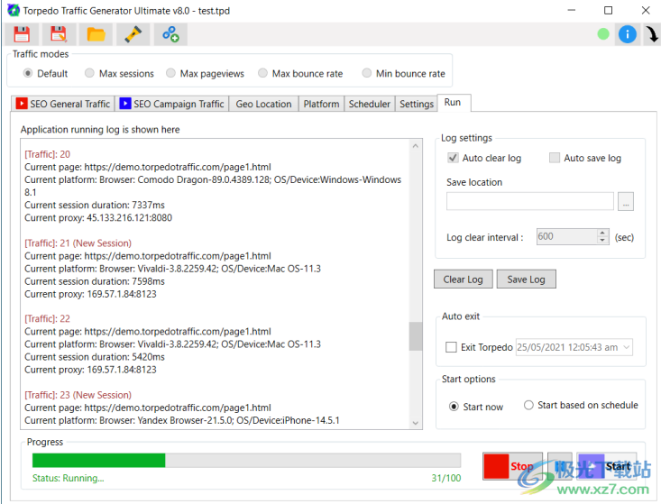Image resolution: width=661 pixels, height=504 pixels.
Task: Click the flashlight toolbar icon
Action: (x=133, y=34)
